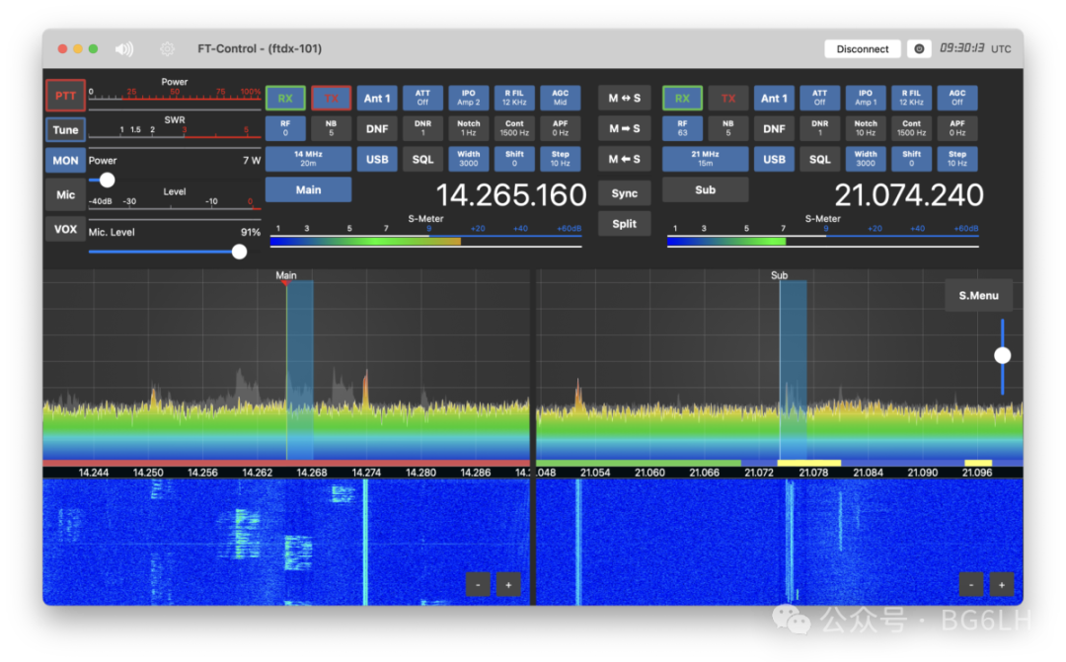Open main 14 MHz 20m band selector
The width and height of the screenshot is (1066, 662).
(x=308, y=159)
